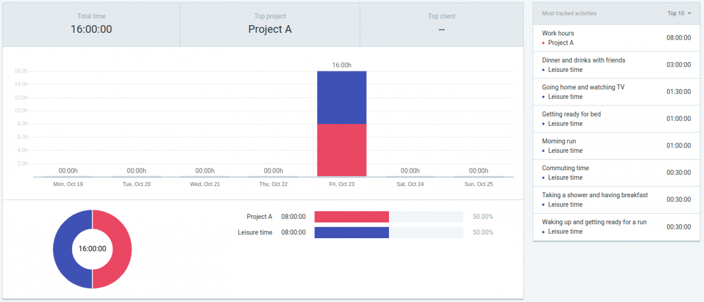The image size is (704, 302).
Task: Click the red Project A segment of Friday's bar
Action: pos(341,150)
